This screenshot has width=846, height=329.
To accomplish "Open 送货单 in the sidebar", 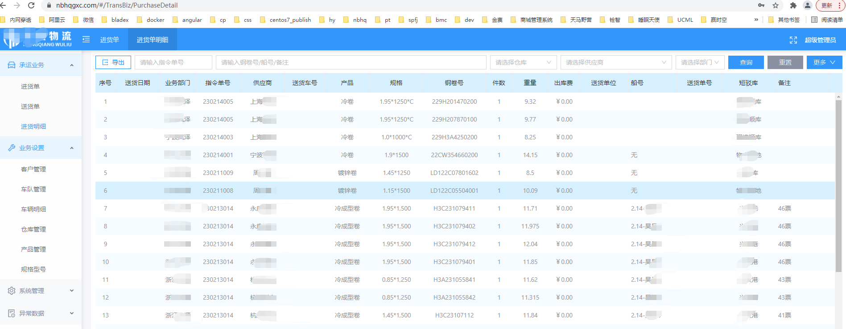I will tap(30, 106).
